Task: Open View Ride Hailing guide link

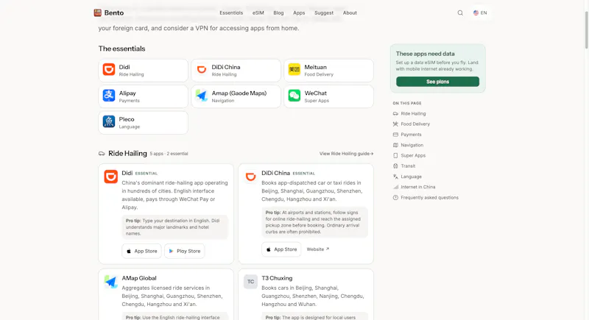Action: (346, 154)
